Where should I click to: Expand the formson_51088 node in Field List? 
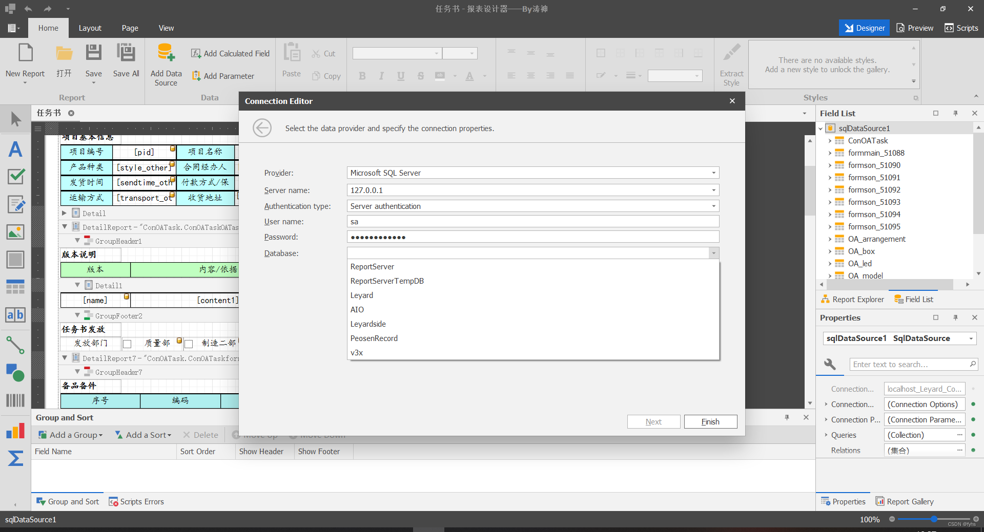[831, 153]
